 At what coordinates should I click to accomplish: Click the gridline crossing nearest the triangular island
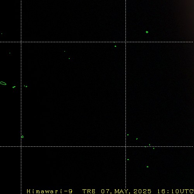(21, 146)
